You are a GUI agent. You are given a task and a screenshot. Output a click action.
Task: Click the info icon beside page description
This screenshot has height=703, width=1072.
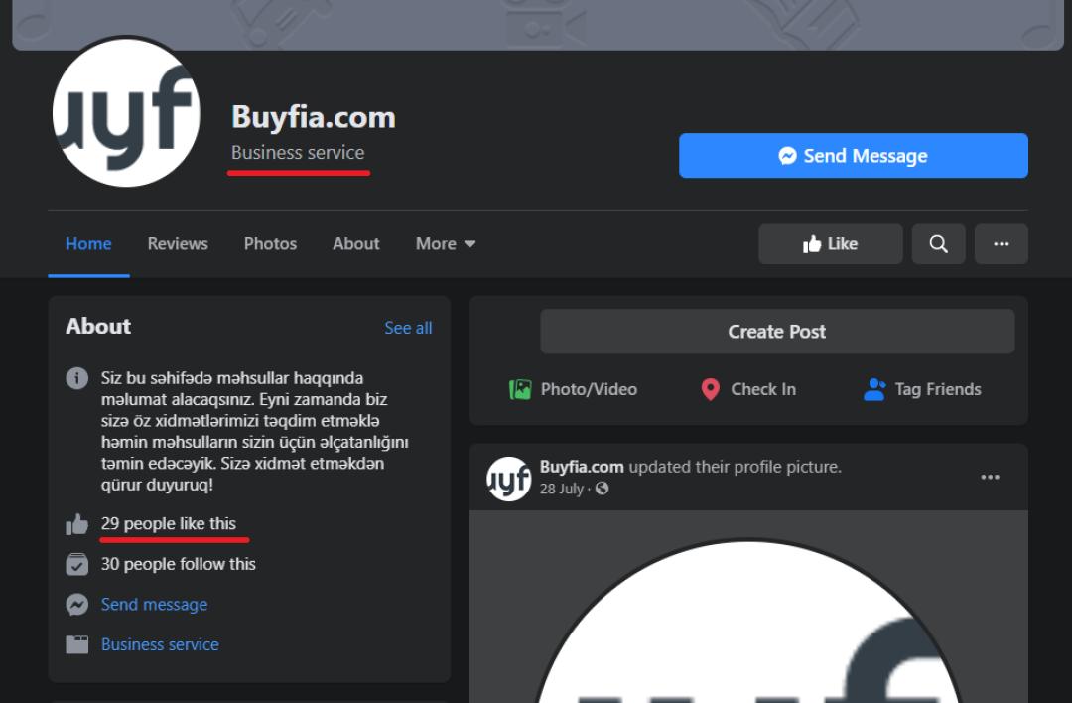coord(77,378)
